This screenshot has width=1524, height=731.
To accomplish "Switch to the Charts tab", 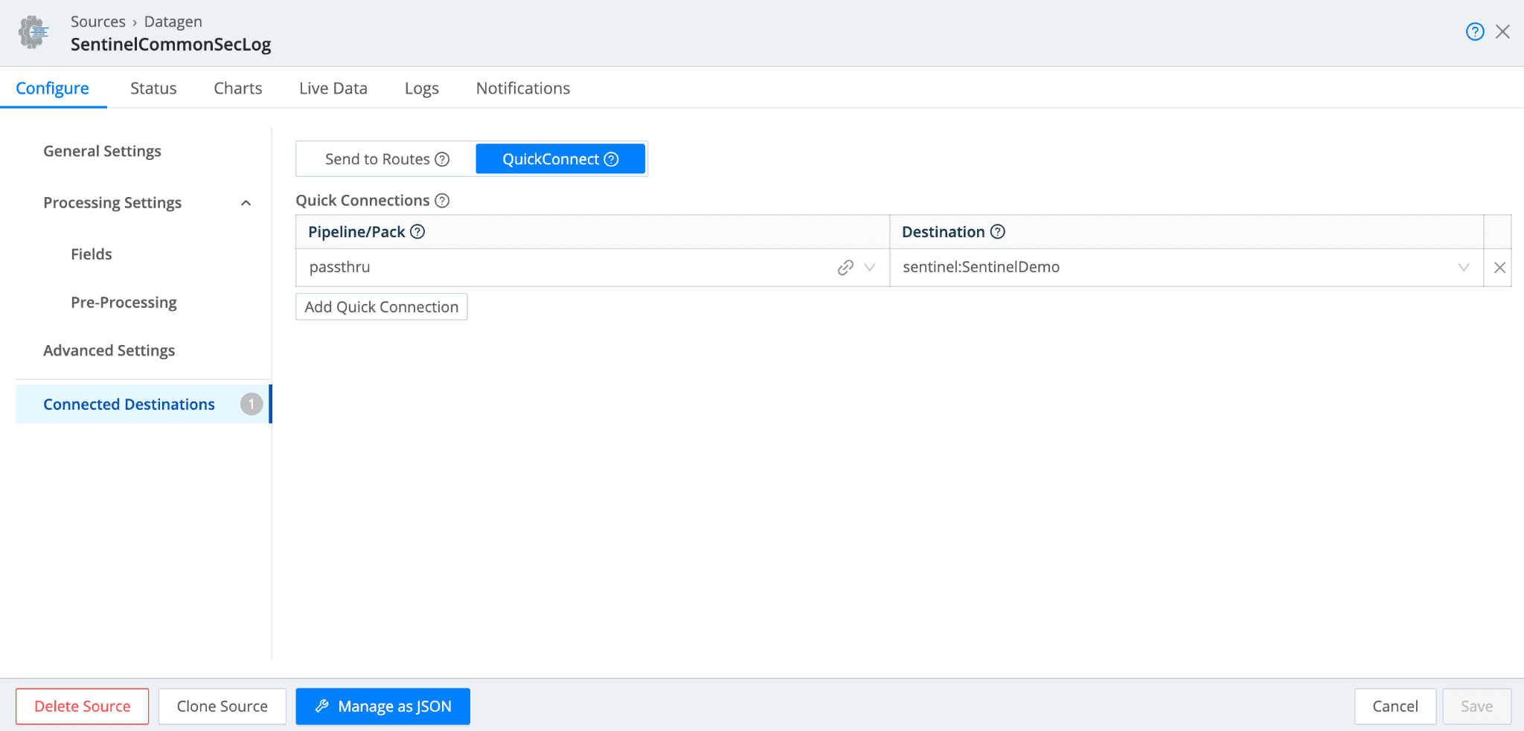I will click(x=237, y=88).
